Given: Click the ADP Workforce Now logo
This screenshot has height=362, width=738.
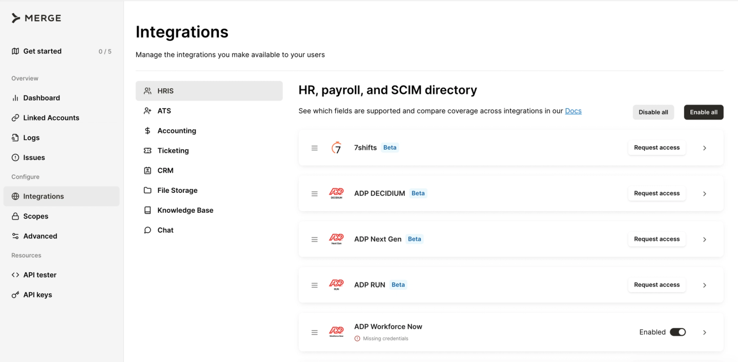Looking at the screenshot, I should (x=336, y=332).
